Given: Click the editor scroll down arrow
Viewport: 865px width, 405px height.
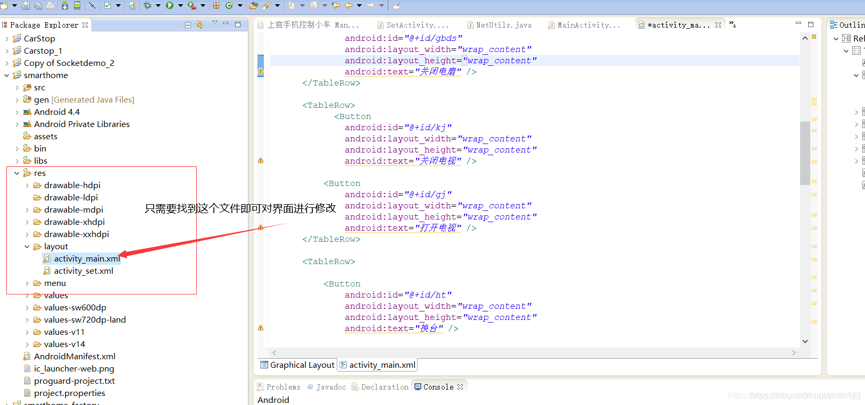Looking at the screenshot, I should click(x=805, y=341).
